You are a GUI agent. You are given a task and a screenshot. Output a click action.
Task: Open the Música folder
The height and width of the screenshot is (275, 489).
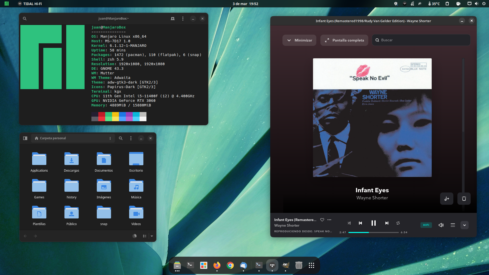[136, 189]
